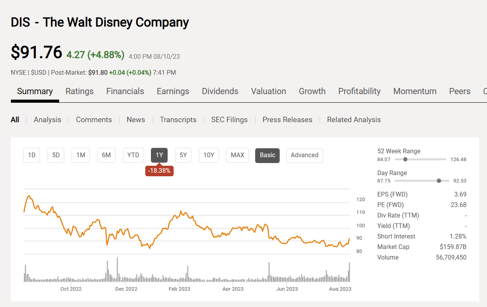Switch to Advanced chart mode
The height and width of the screenshot is (307, 487).
(304, 155)
